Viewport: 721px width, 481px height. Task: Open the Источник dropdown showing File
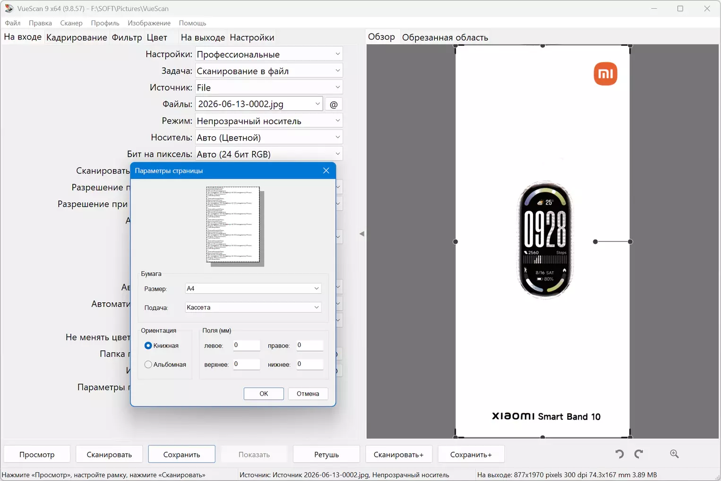[269, 87]
